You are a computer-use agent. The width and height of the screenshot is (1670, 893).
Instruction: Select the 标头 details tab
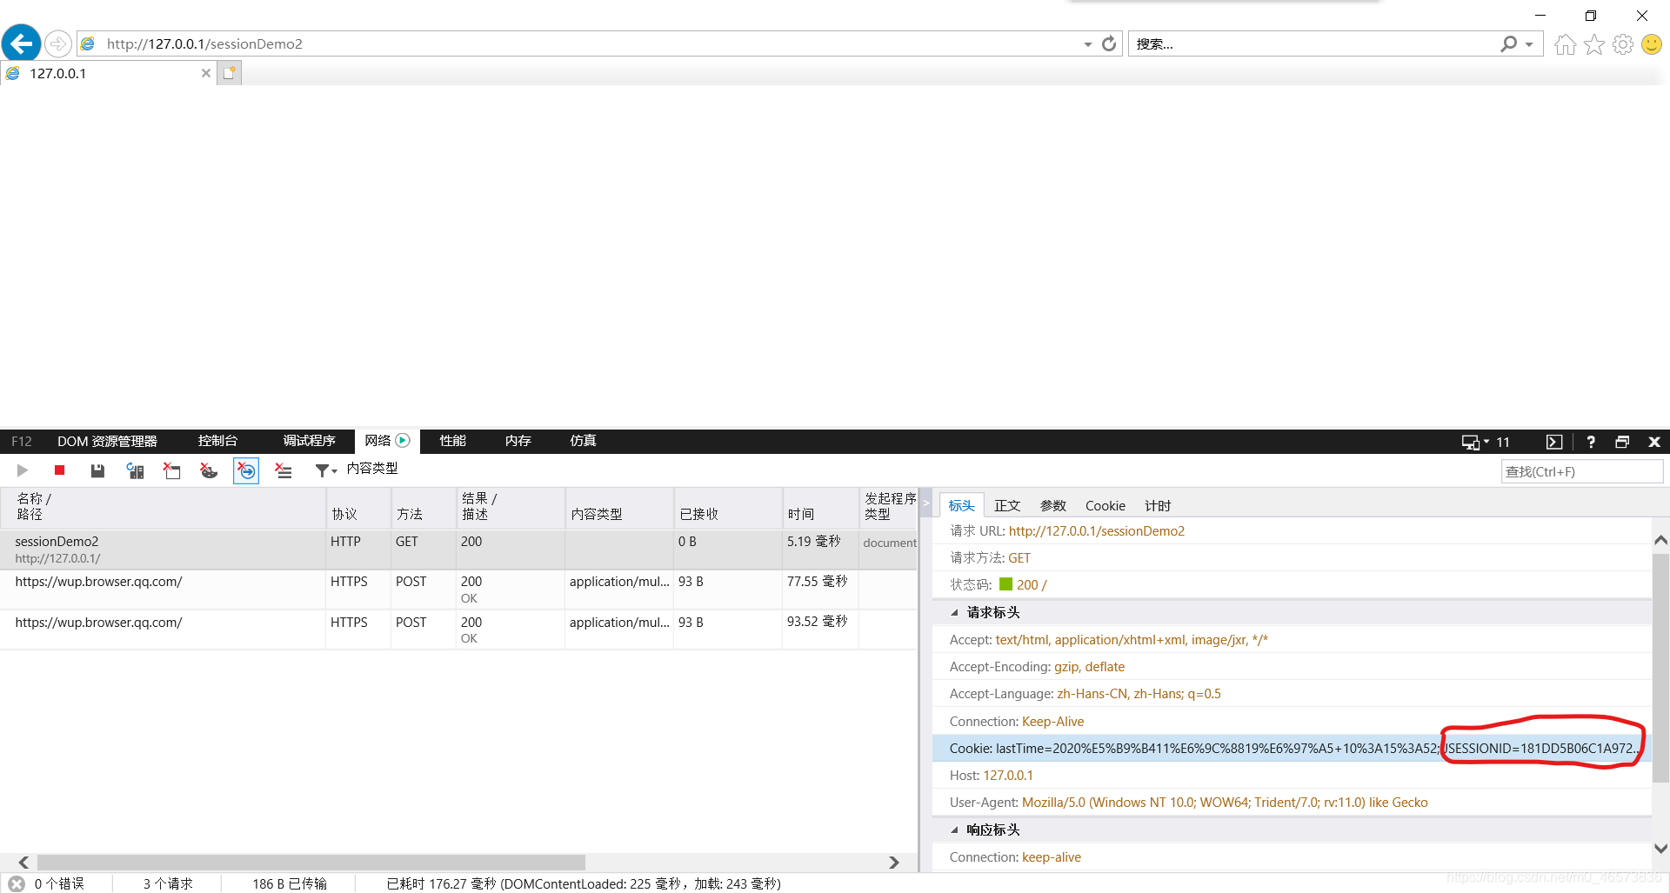click(x=961, y=505)
